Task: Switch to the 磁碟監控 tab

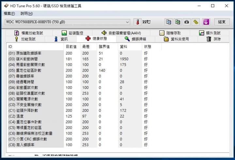Action: pyautogui.click(x=72, y=33)
